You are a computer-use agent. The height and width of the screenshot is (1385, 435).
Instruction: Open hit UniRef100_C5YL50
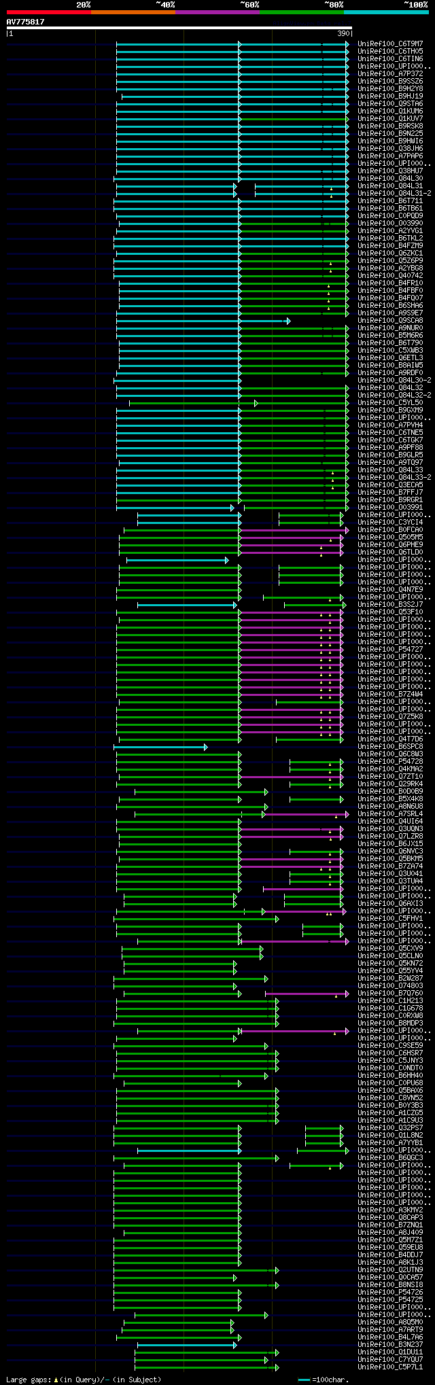click(390, 402)
